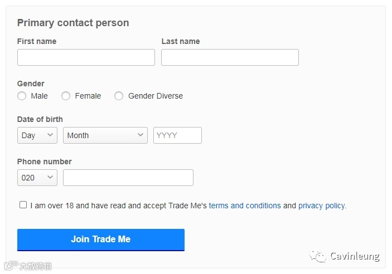
Task: Choose the Gender Diverse radio button
Action: 119,96
